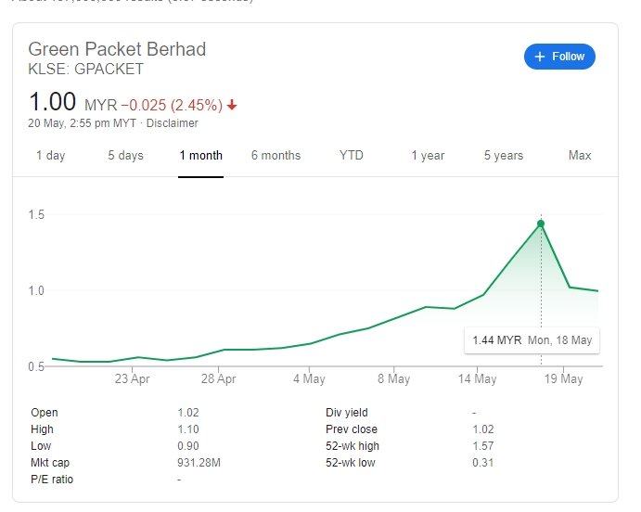Show the Max range chart

580,156
